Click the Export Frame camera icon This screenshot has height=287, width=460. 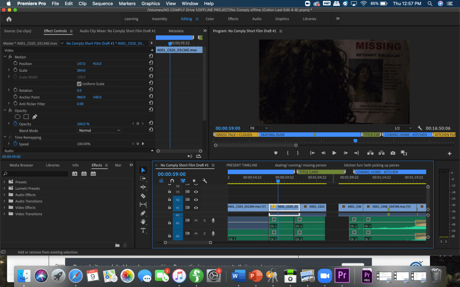[393, 153]
